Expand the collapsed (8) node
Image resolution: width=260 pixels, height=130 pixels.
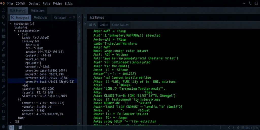11,123
